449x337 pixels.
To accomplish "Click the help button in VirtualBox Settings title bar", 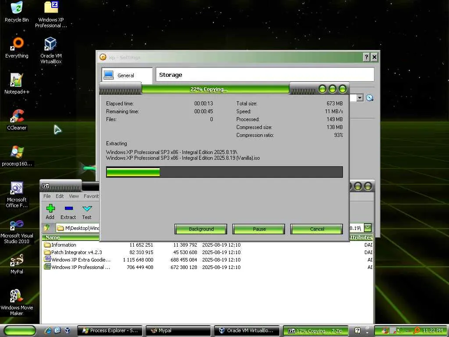I will [366, 57].
